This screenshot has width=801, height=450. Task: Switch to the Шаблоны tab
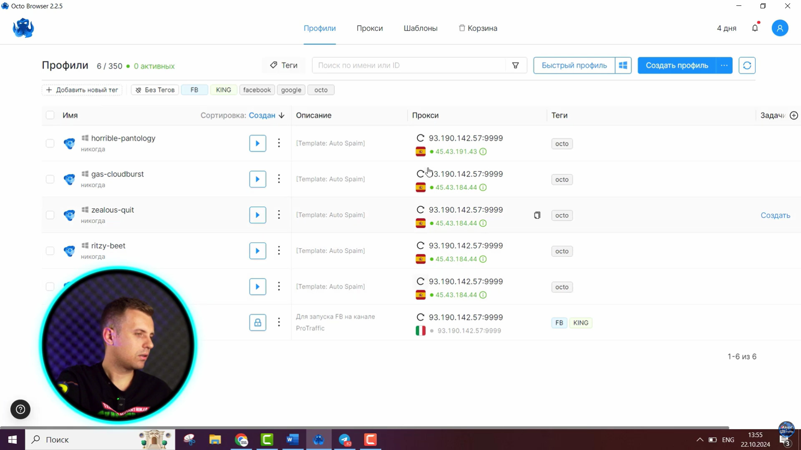coord(421,28)
